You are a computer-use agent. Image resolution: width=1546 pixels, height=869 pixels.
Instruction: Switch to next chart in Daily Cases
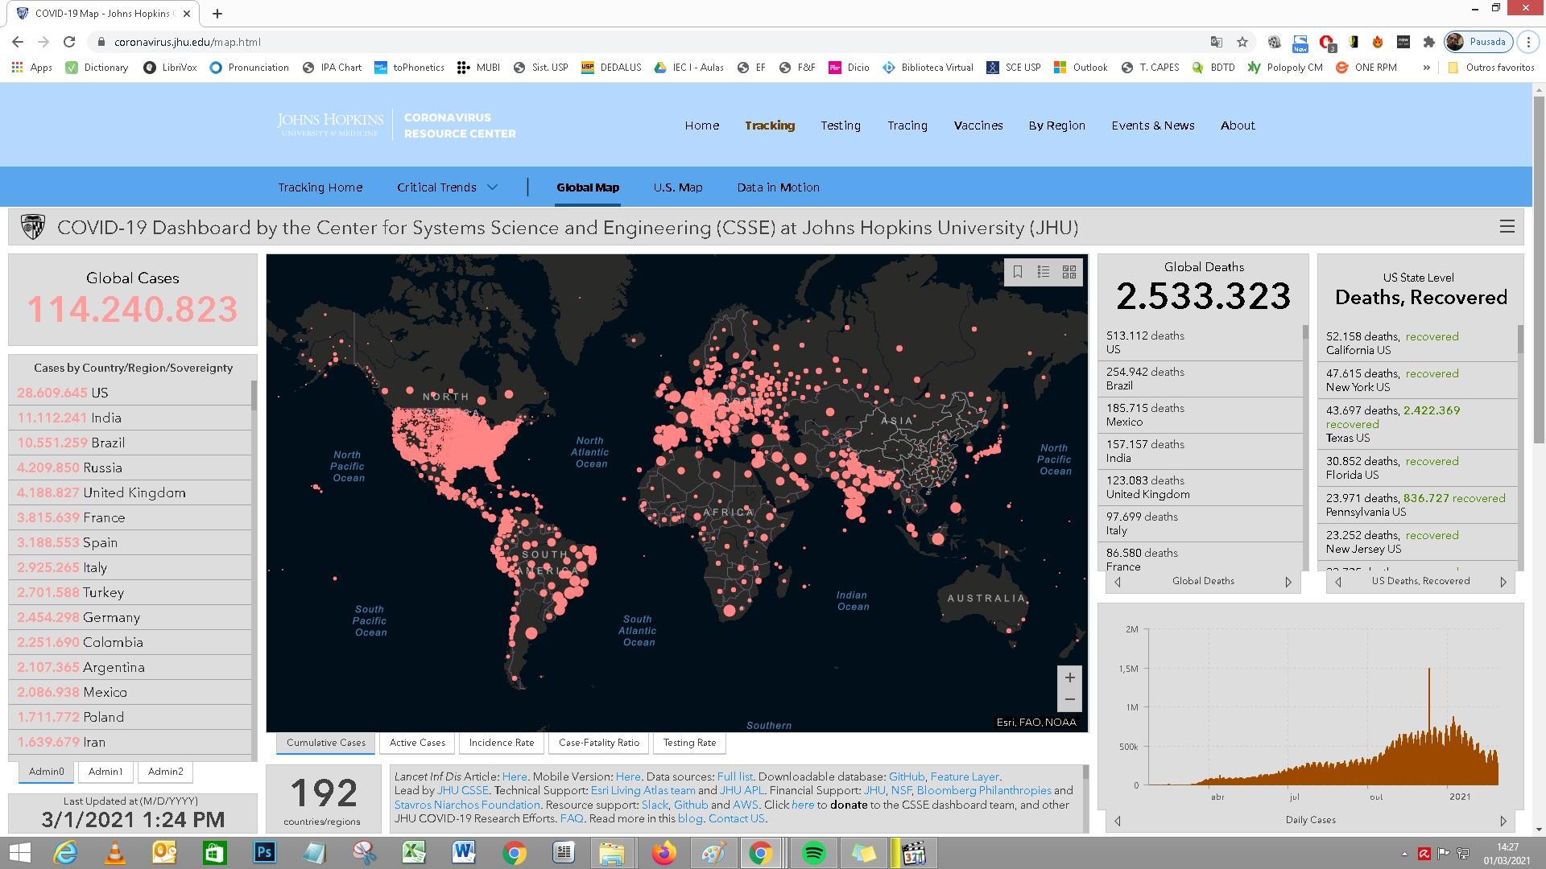1503,821
